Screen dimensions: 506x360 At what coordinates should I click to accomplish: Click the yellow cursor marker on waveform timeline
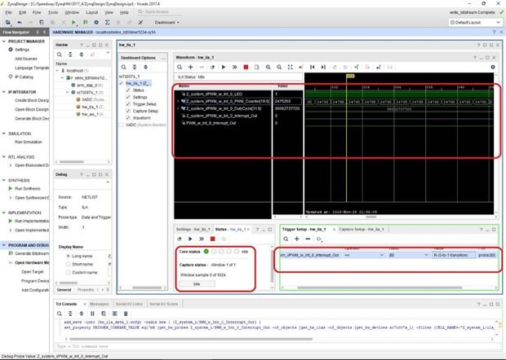tap(349, 77)
